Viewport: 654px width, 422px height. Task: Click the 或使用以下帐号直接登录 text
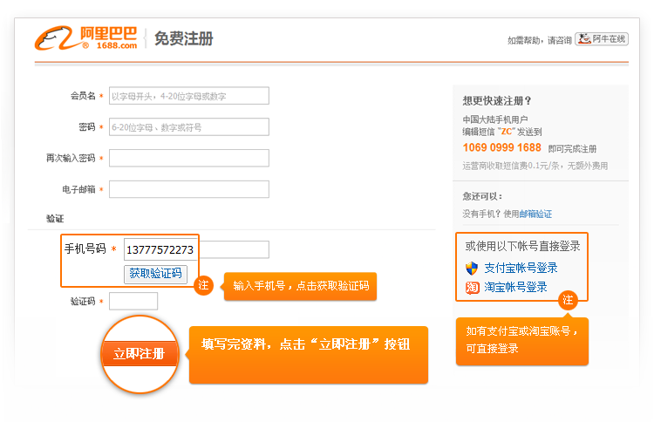pos(522,247)
